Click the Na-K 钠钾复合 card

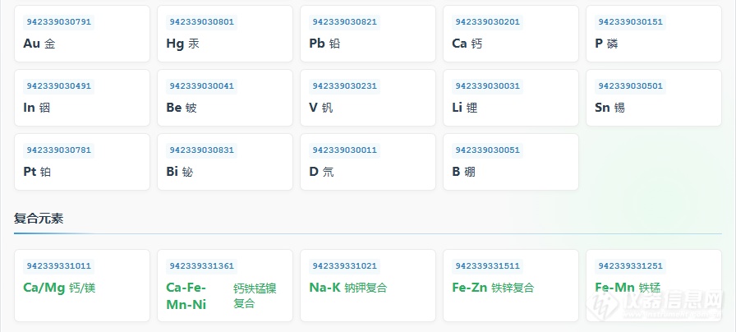pos(367,285)
